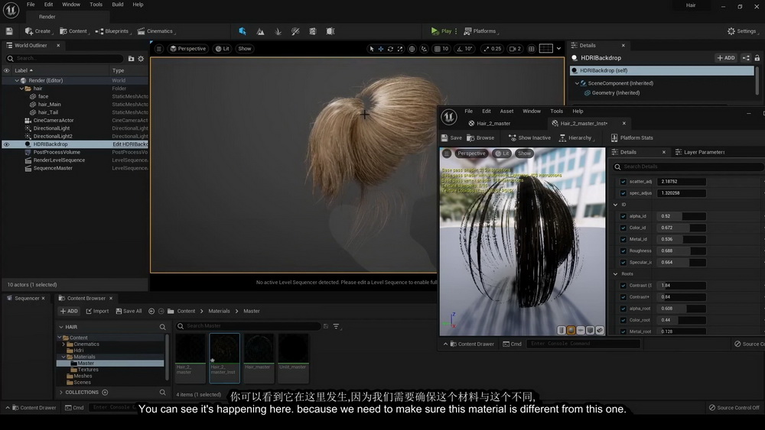
Task: Toggle world/local coordinate globe icon
Action: [x=412, y=49]
